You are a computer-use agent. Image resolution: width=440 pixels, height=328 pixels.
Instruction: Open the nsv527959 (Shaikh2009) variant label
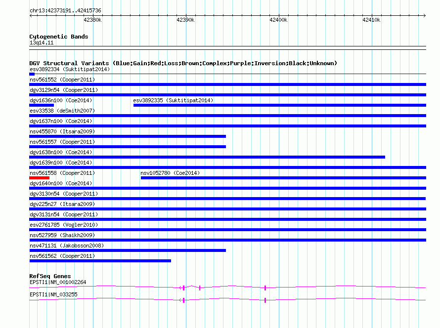62,235
